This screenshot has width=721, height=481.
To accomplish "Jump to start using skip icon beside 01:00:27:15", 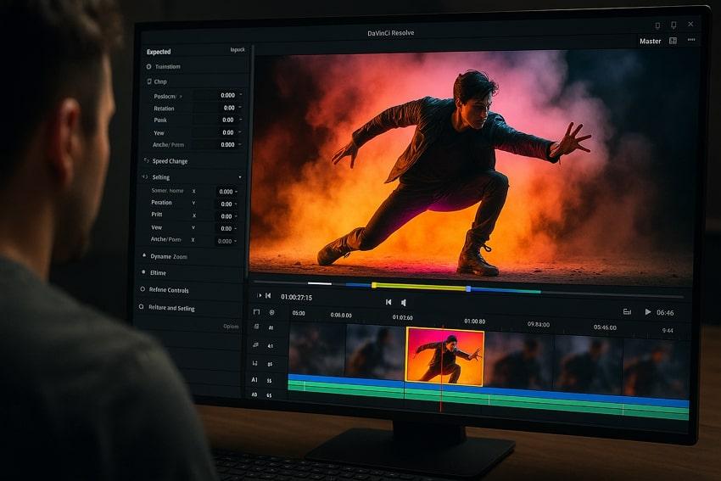I will tap(268, 296).
